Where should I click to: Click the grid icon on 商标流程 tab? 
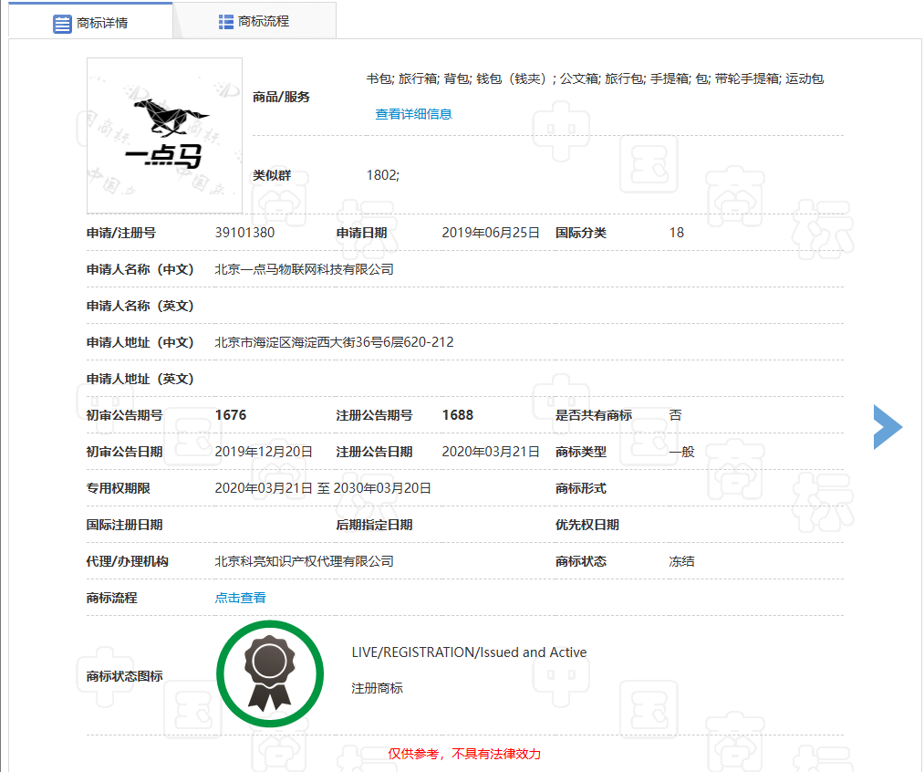pos(226,21)
